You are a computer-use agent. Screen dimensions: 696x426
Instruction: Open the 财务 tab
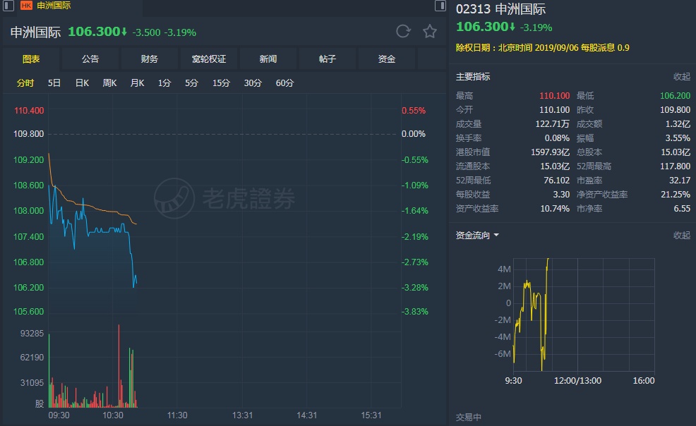[x=150, y=59]
